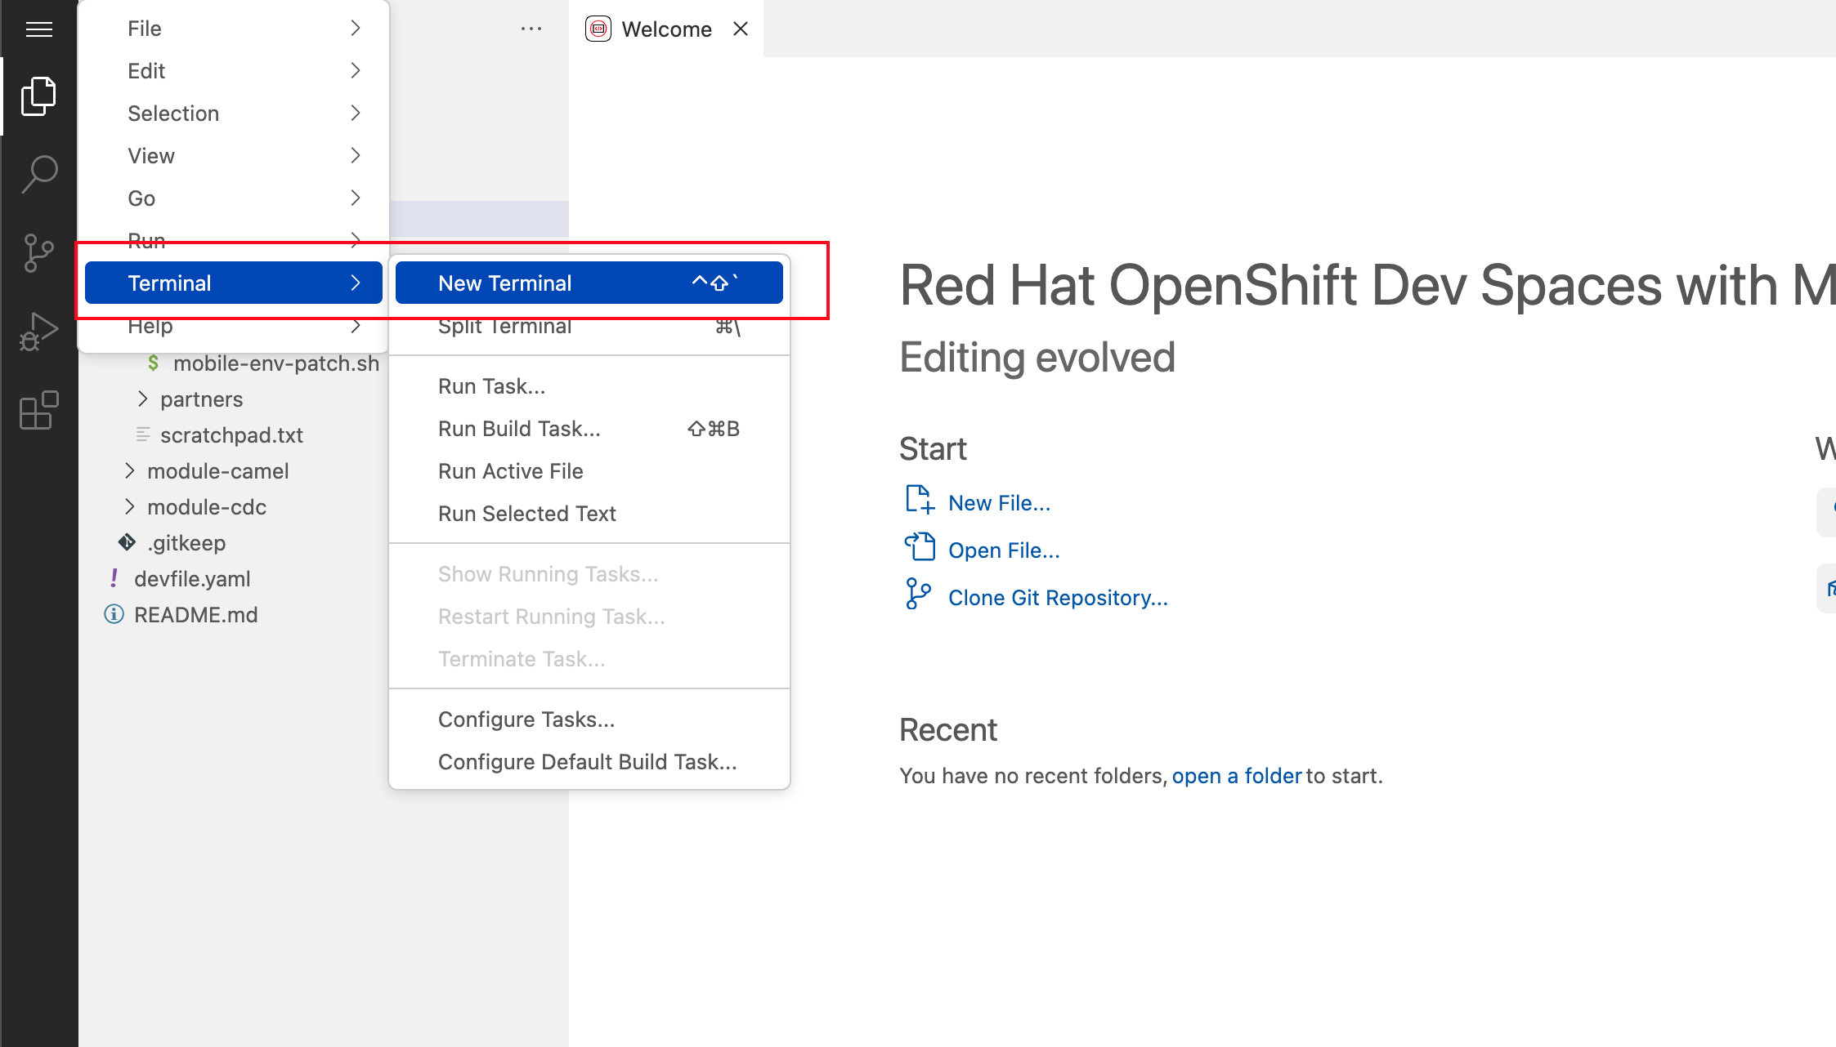Open the View submenu arrow
This screenshot has height=1047, width=1836.
[x=356, y=156]
